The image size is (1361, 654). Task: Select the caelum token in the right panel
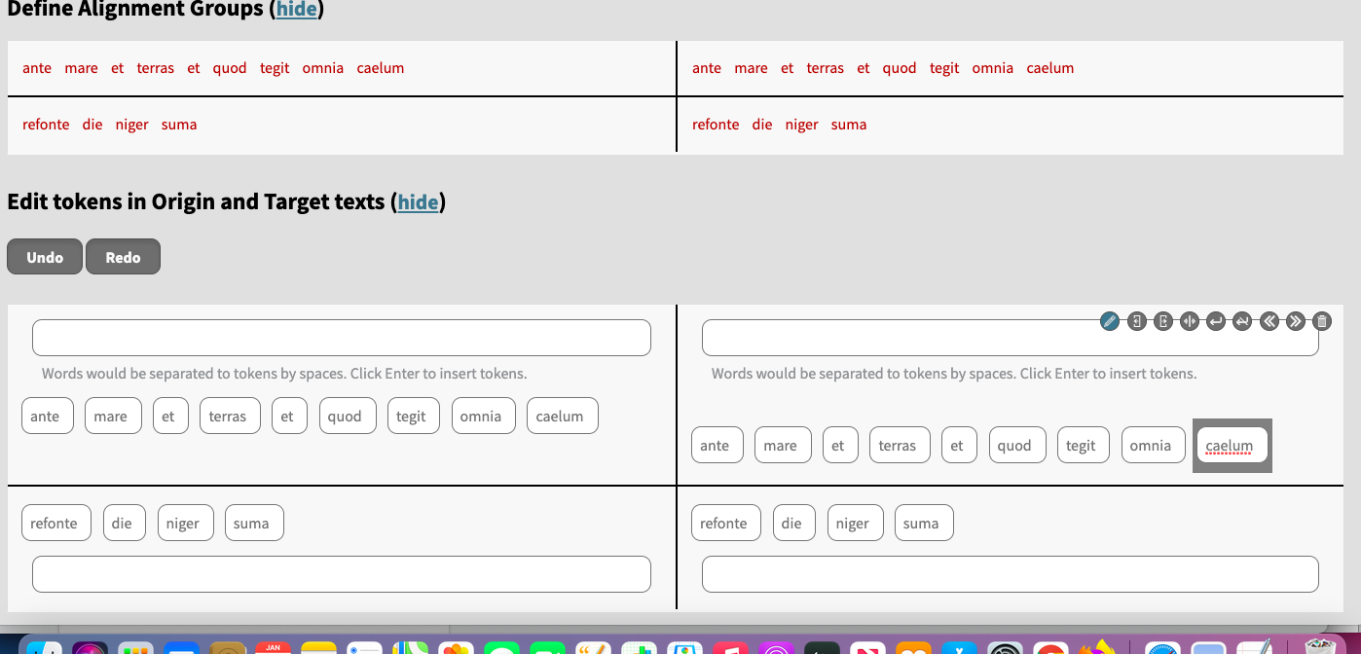pos(1232,445)
